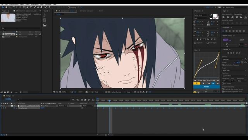This screenshot has width=248, height=140.
Task: Toggle Cache Before Playback checkbox
Action: point(223,65)
